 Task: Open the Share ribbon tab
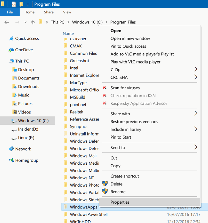(x=49, y=12)
